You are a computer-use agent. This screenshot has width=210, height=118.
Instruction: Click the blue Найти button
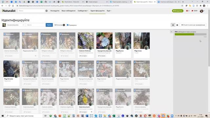tap(49, 25)
